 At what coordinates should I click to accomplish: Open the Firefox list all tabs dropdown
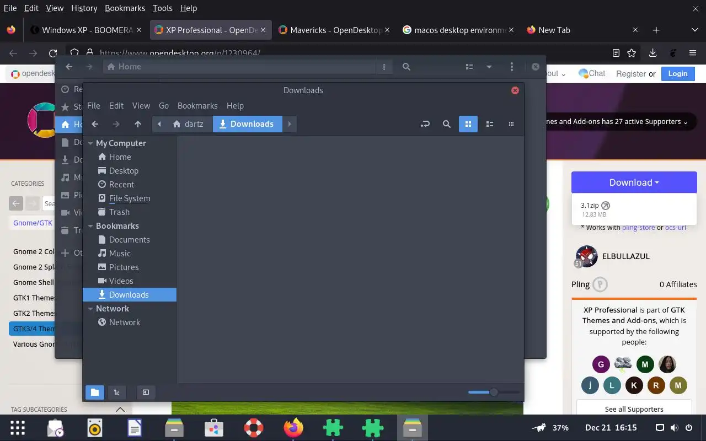click(x=694, y=30)
